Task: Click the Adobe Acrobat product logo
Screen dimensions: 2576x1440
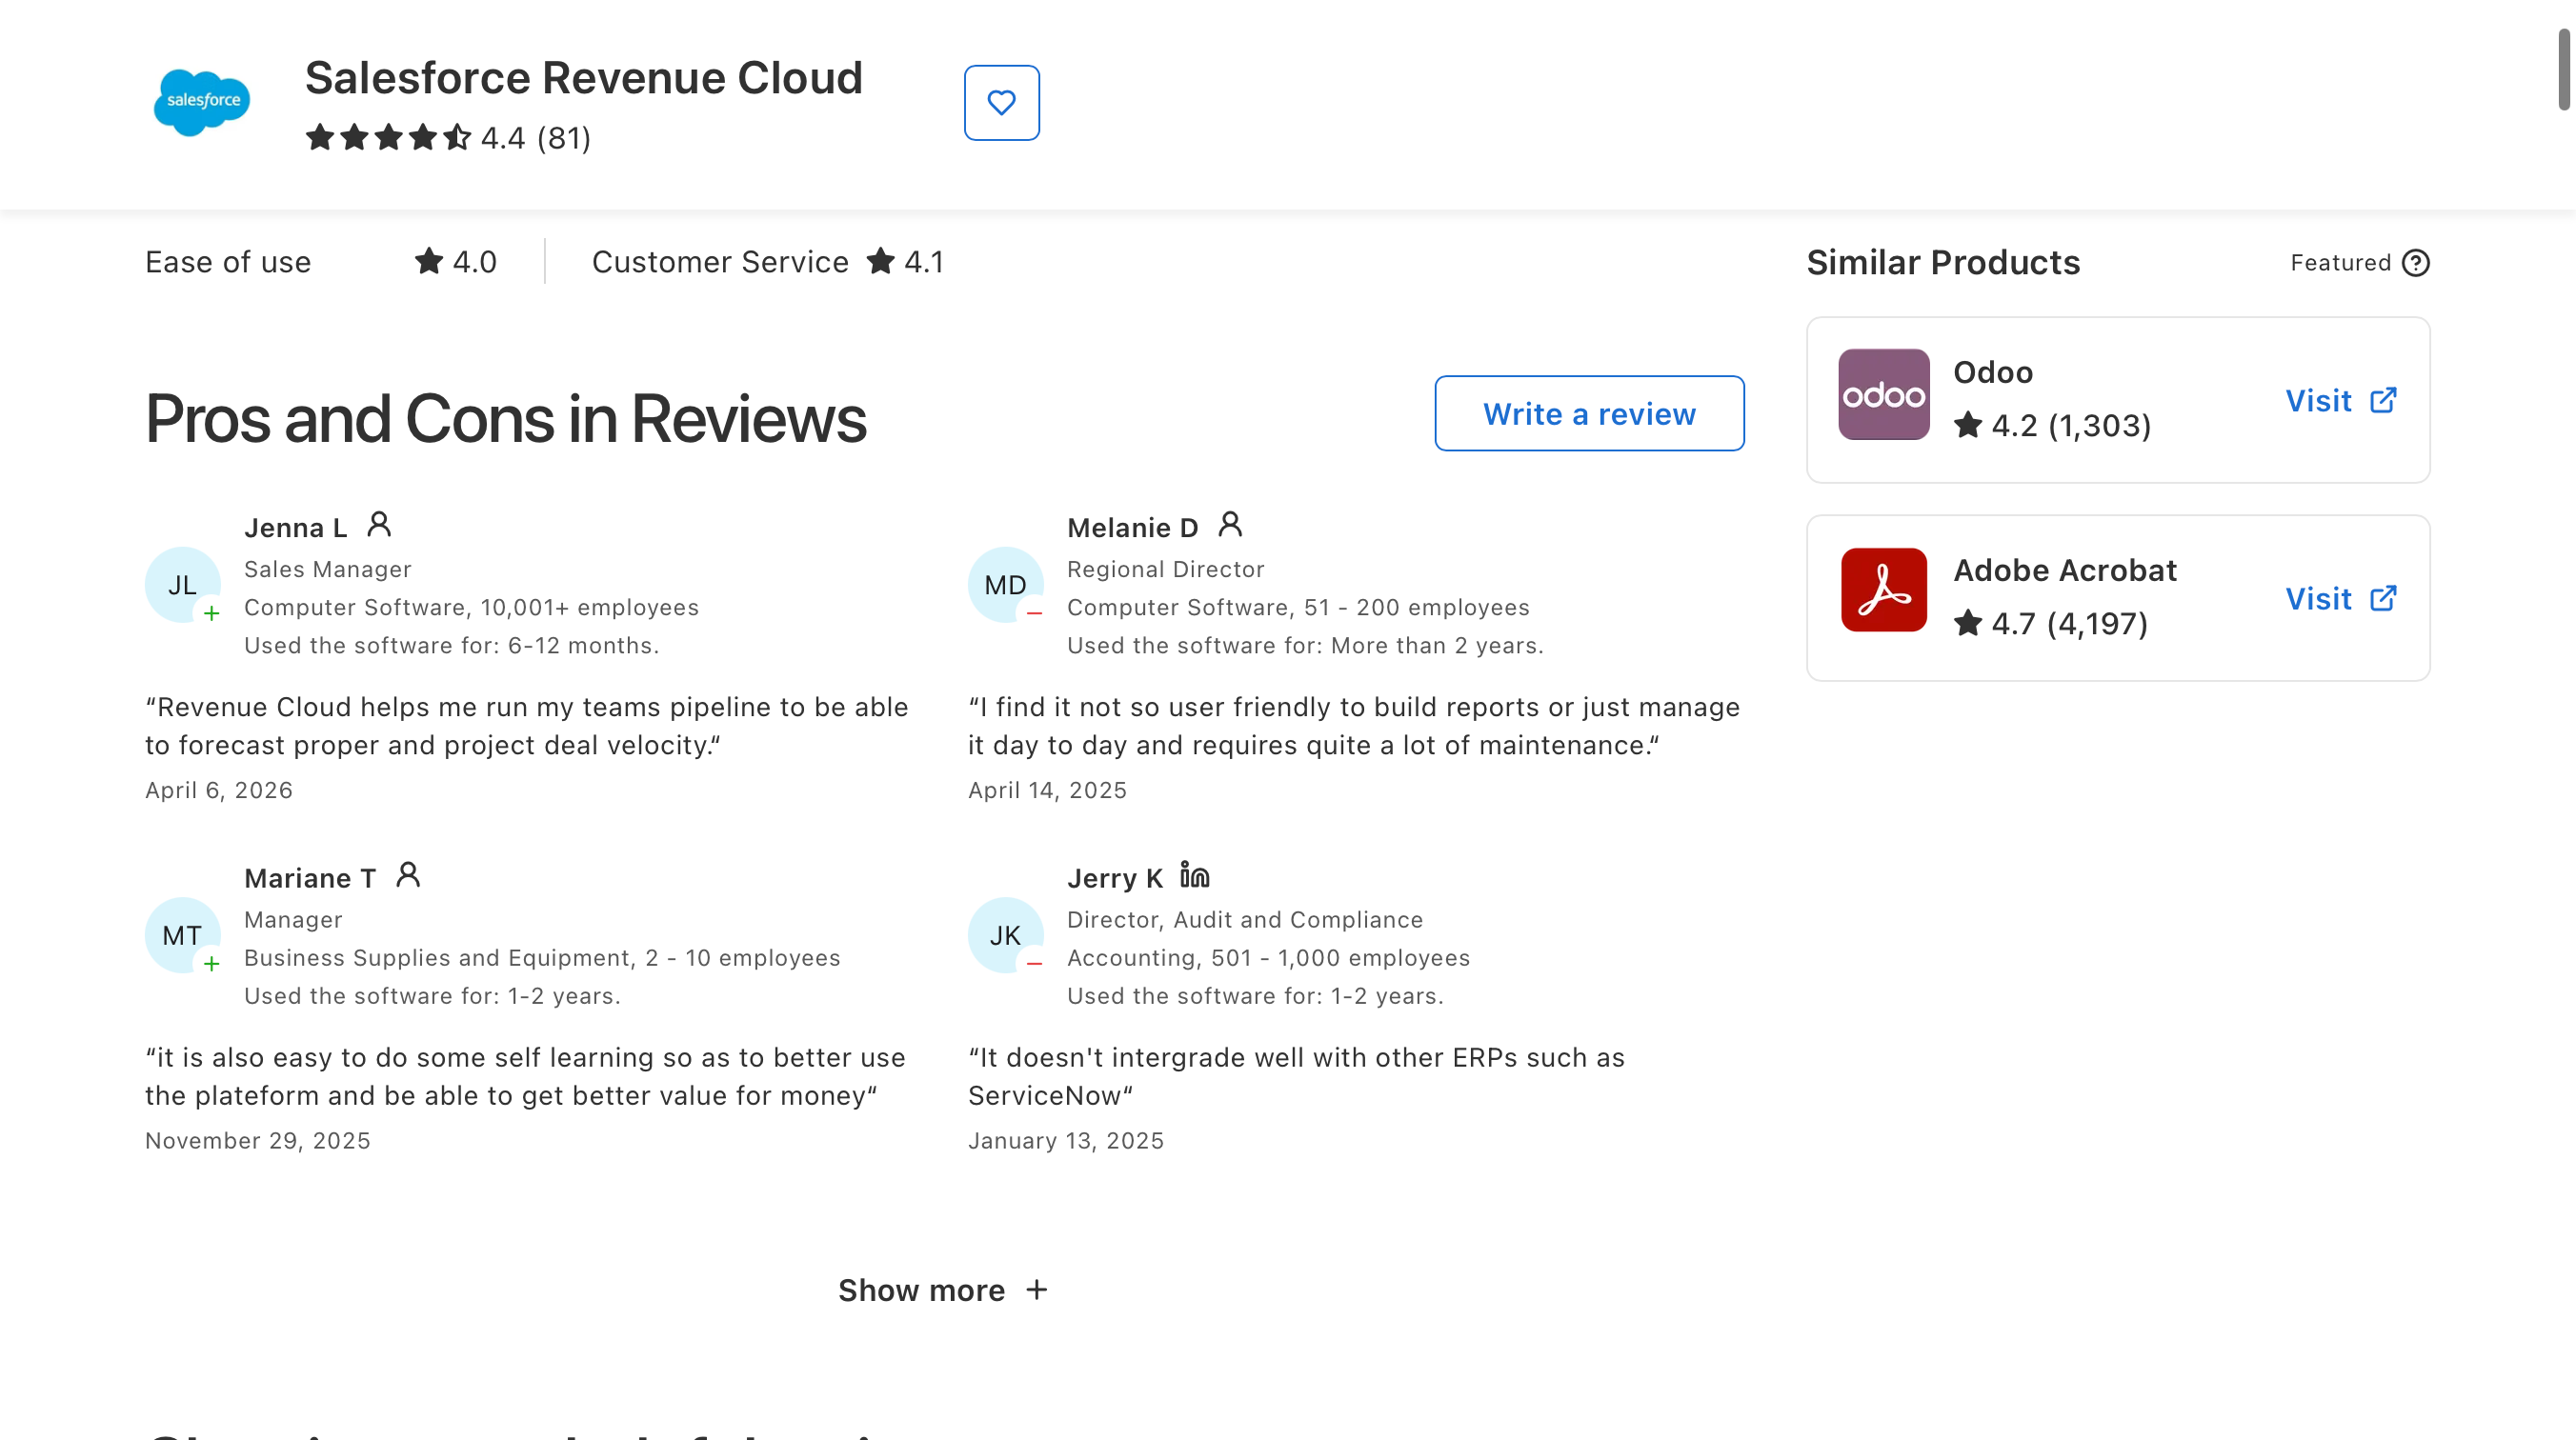Action: (1884, 590)
